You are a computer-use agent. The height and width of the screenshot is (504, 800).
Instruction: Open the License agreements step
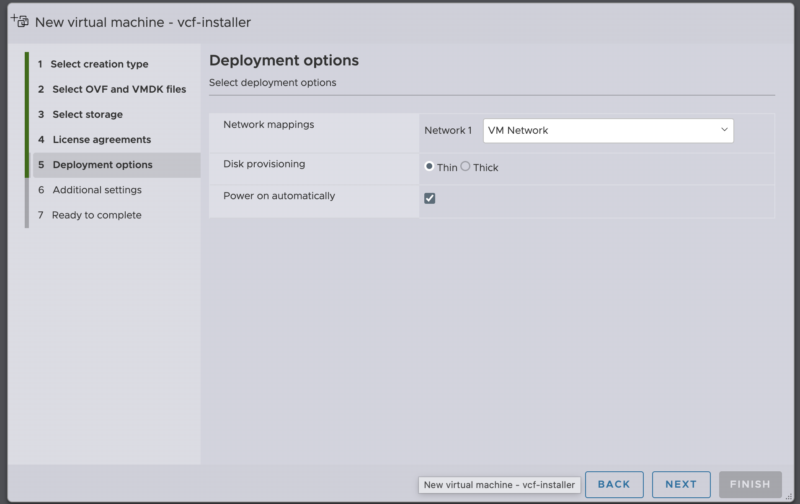102,140
